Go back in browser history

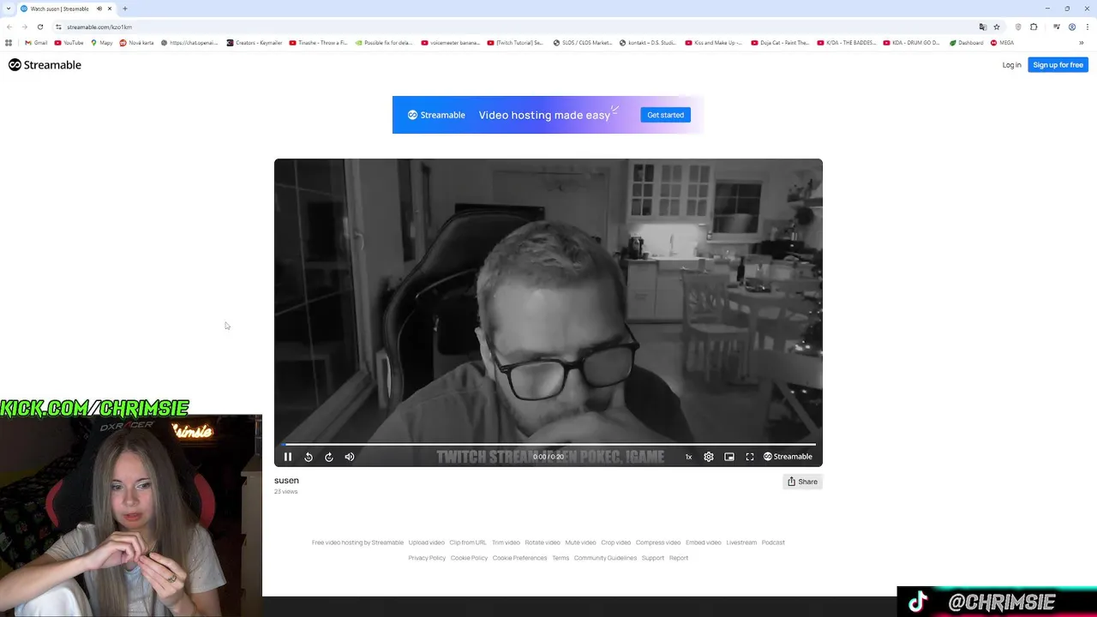pyautogui.click(x=9, y=27)
